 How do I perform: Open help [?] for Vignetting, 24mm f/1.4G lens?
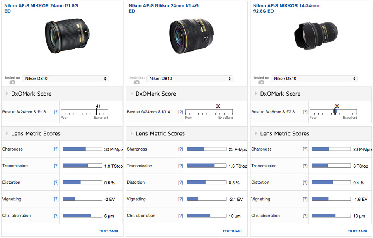[x=180, y=199]
